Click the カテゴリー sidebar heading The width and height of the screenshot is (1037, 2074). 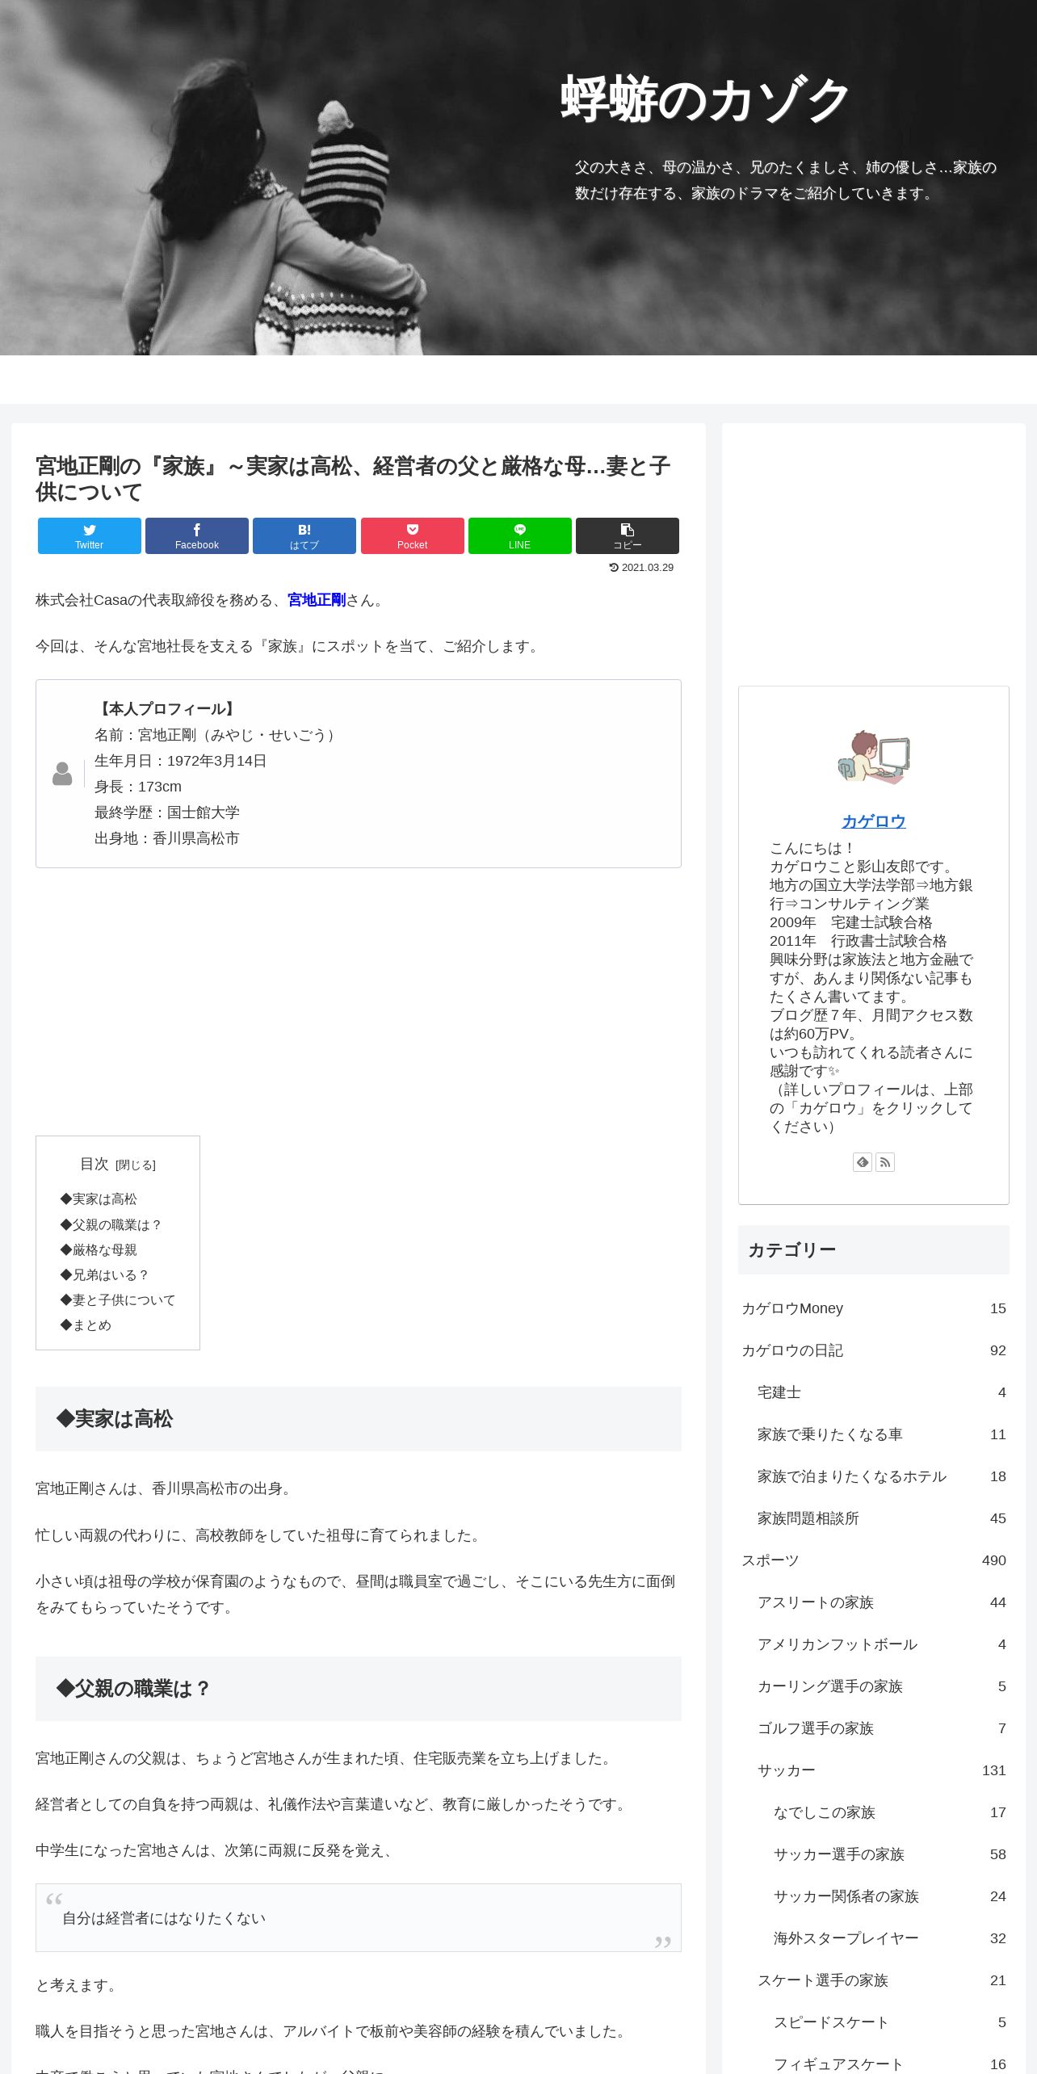[x=874, y=1250]
